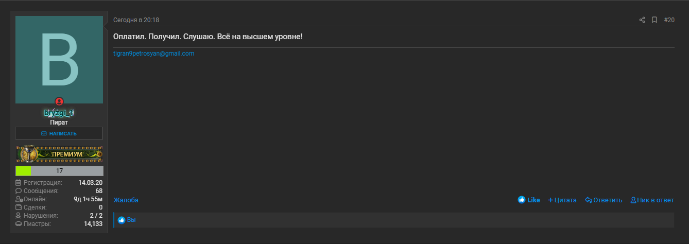Screen dimensions: 689x244
Task: Bookmark this post with the bookmark icon
Action: coord(654,20)
